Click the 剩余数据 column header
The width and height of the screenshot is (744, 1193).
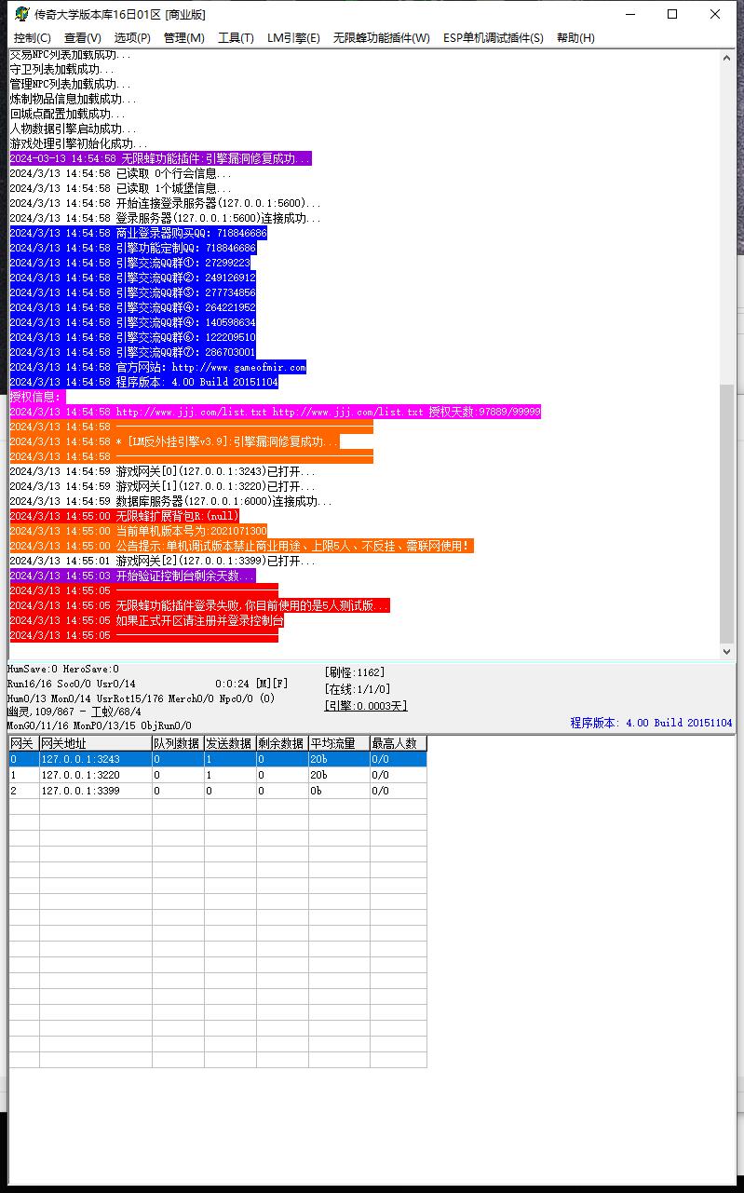pos(282,743)
